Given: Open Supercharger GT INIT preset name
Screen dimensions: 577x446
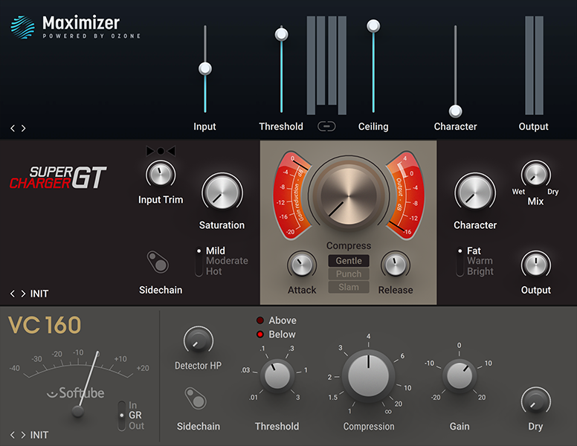Looking at the screenshot, I should pyautogui.click(x=39, y=294).
